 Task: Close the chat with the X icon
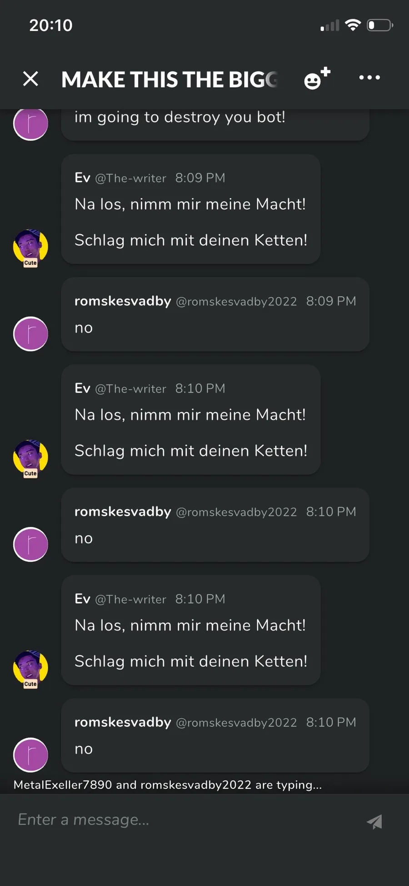pyautogui.click(x=30, y=79)
